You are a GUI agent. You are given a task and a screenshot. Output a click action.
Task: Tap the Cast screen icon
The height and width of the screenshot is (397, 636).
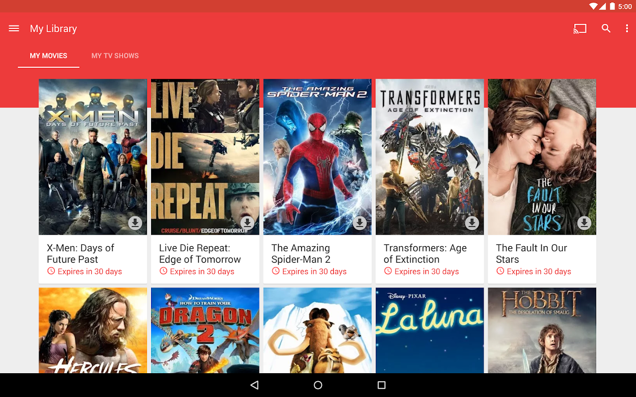pos(580,29)
